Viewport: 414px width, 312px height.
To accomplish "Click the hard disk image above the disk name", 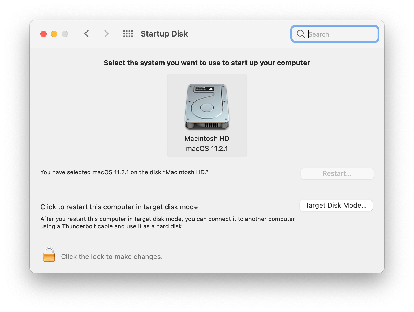I will pos(207,107).
